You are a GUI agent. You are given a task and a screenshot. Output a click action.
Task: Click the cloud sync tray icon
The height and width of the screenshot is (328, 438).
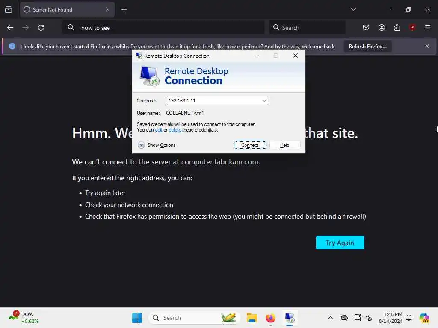coord(344,318)
